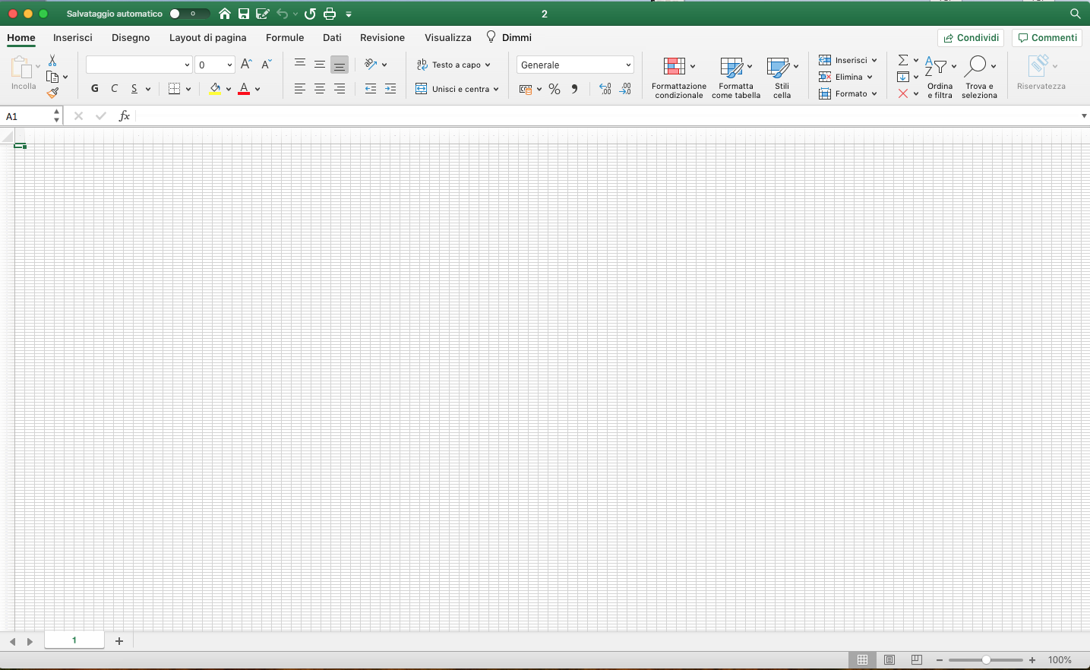Screen dimensions: 1090x670
Task: Open the Revisione tab
Action: (382, 37)
